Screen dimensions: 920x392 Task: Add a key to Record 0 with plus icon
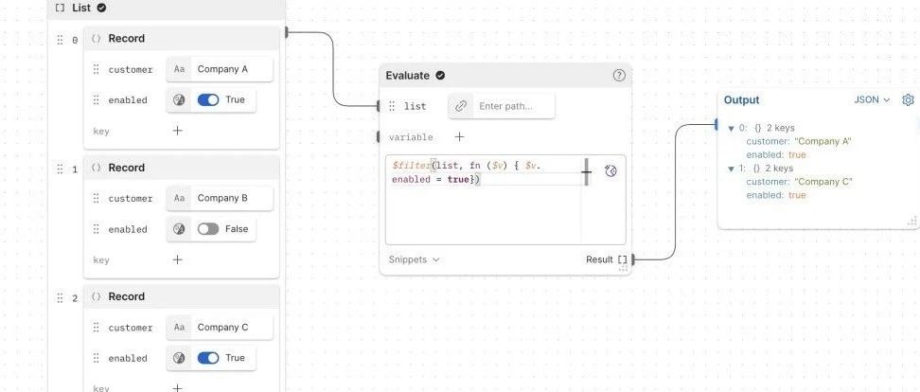(177, 131)
